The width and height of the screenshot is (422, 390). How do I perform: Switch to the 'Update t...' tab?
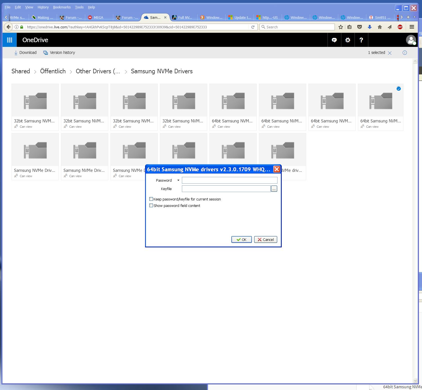pyautogui.click(x=239, y=17)
